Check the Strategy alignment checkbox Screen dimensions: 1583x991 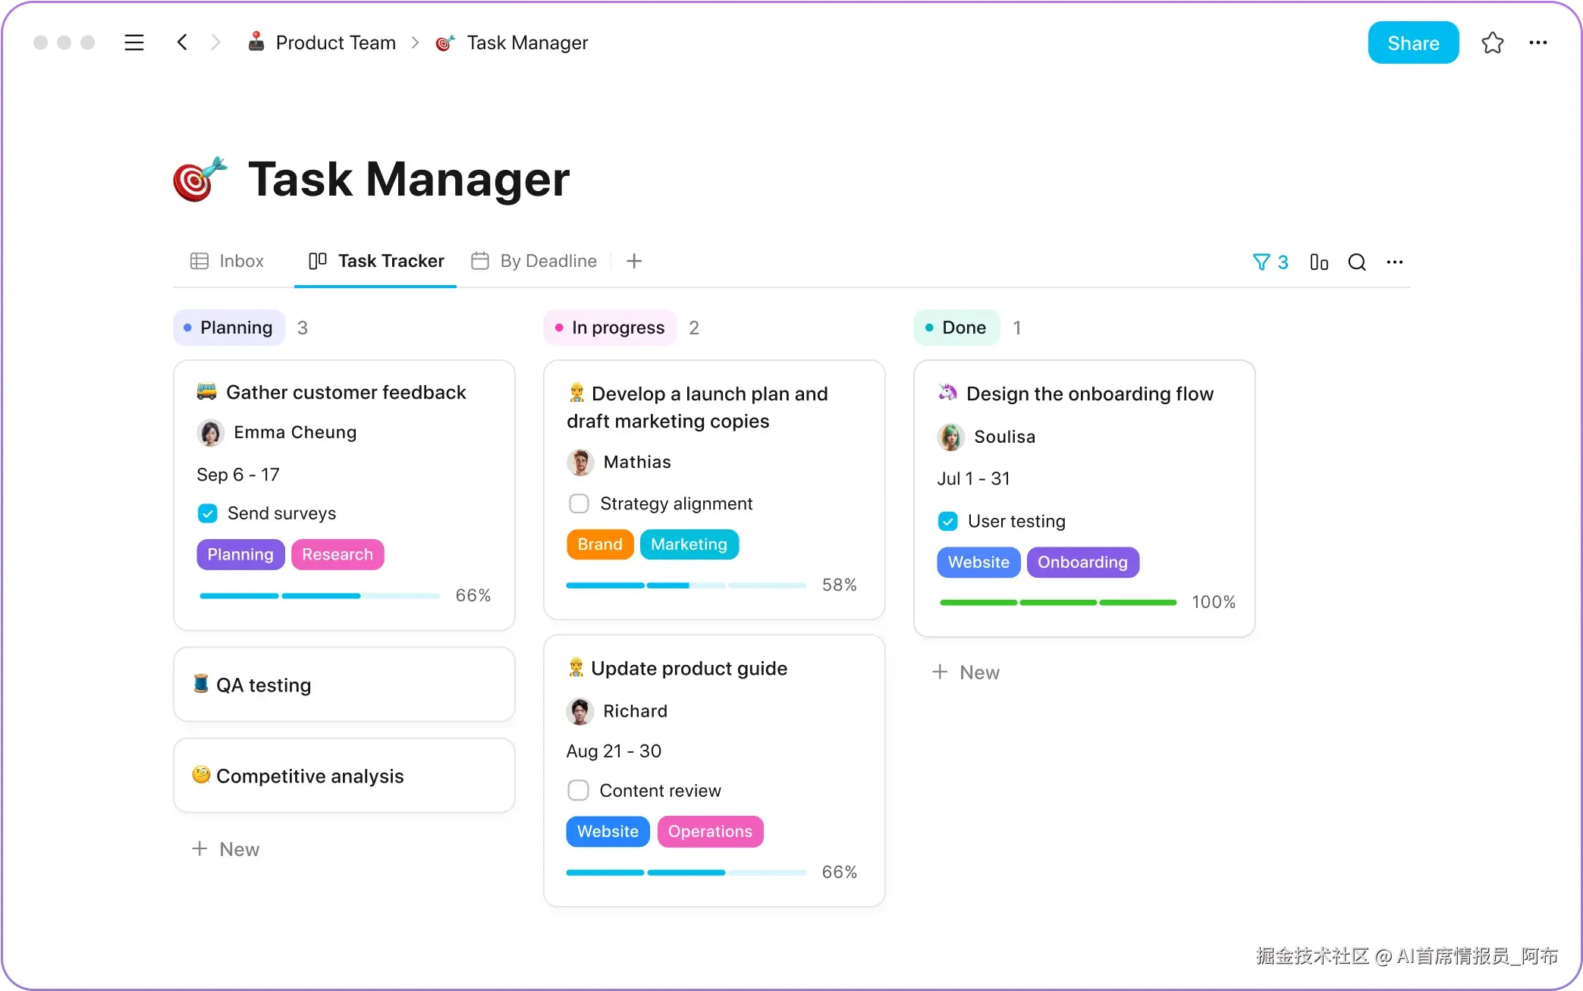[x=579, y=503]
